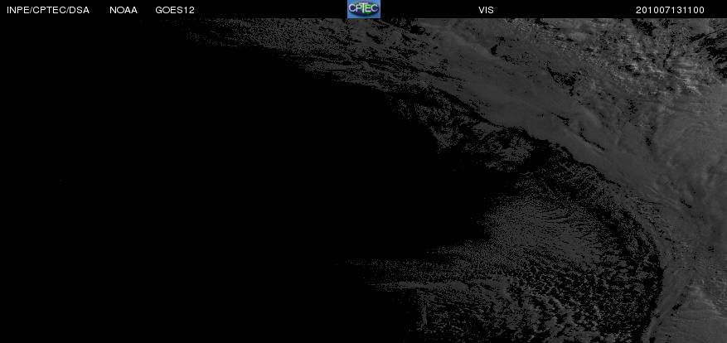Click the GOES12 satellite label
The width and height of the screenshot is (727, 343).
click(175, 10)
